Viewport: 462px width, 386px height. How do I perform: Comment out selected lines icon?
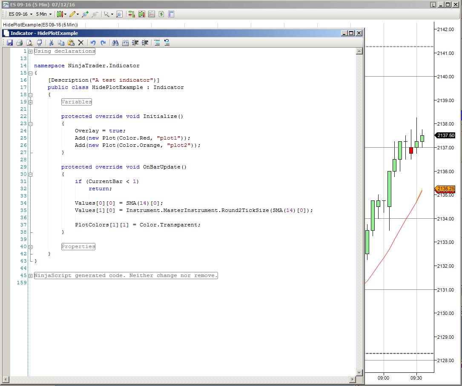[157, 43]
